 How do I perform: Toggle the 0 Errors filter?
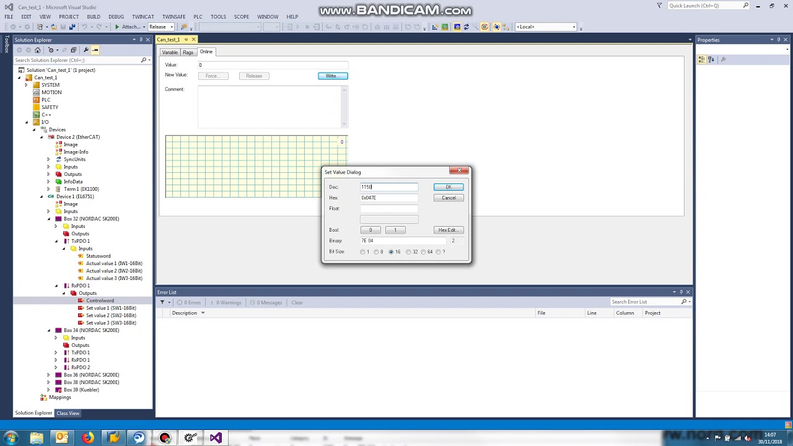point(188,302)
